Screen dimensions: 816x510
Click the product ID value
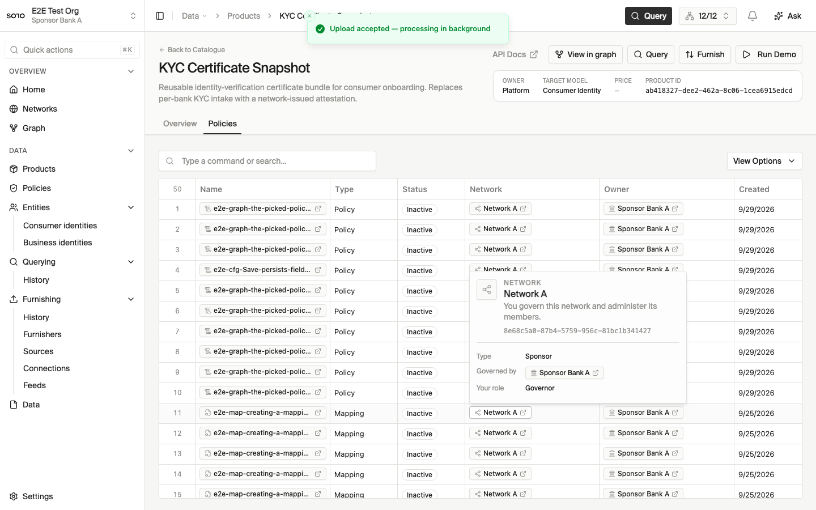click(719, 91)
